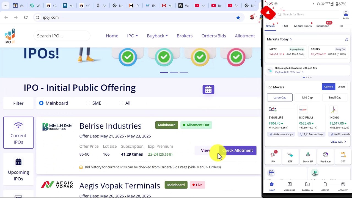
Task: Switch to Mutual Funds tab
Action: tap(303, 26)
